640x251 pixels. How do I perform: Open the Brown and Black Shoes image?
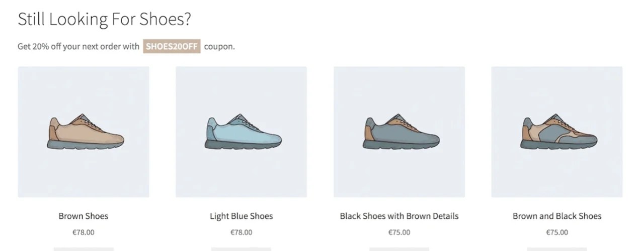pos(556,132)
